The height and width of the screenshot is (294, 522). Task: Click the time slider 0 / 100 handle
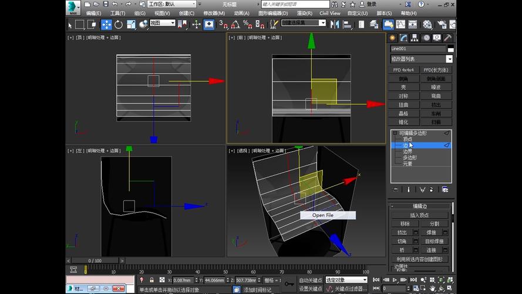[x=95, y=260]
